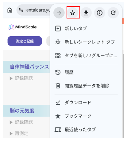Reload the page with the refresh icon

pyautogui.click(x=113, y=13)
